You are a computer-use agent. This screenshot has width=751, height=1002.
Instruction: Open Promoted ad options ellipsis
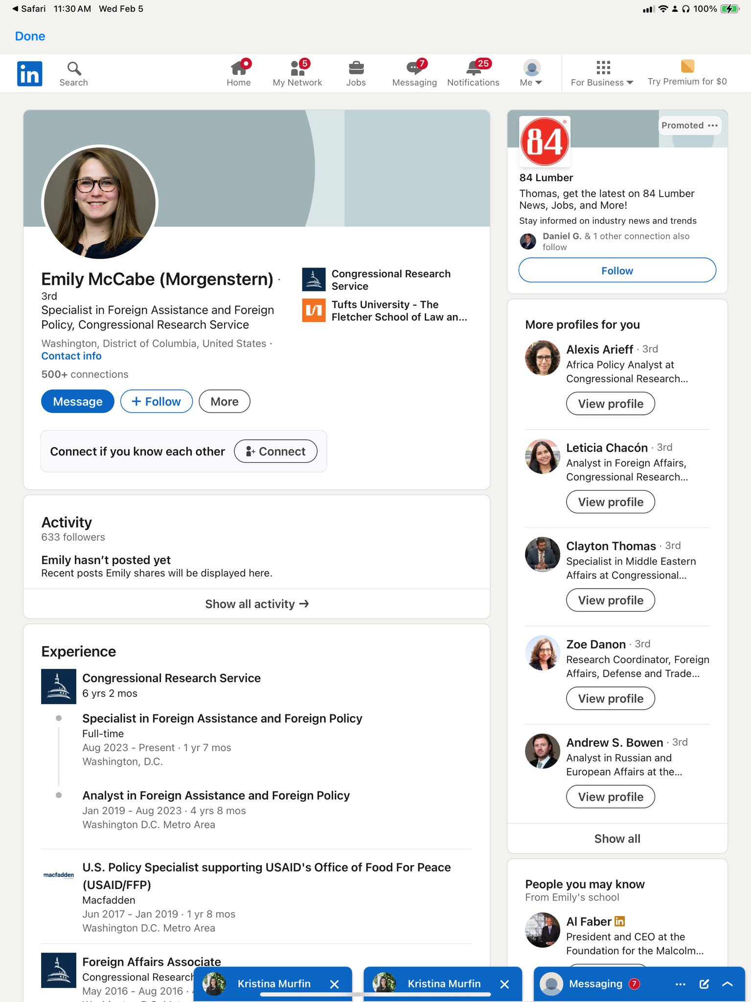pyautogui.click(x=713, y=126)
